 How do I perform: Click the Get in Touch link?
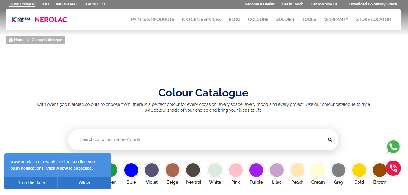[292, 4]
